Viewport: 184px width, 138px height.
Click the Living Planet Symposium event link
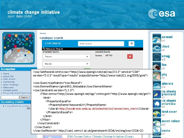pyautogui.click(x=18, y=106)
